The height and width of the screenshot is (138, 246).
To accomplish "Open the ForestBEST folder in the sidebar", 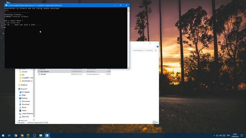I will (26, 78).
